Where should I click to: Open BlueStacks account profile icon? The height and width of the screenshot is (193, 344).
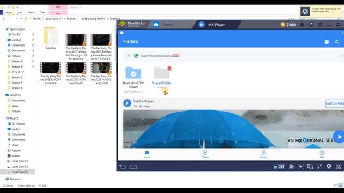tap(311, 25)
